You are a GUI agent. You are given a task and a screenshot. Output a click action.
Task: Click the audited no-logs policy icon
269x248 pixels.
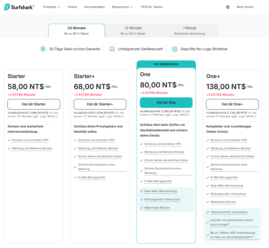point(174,49)
